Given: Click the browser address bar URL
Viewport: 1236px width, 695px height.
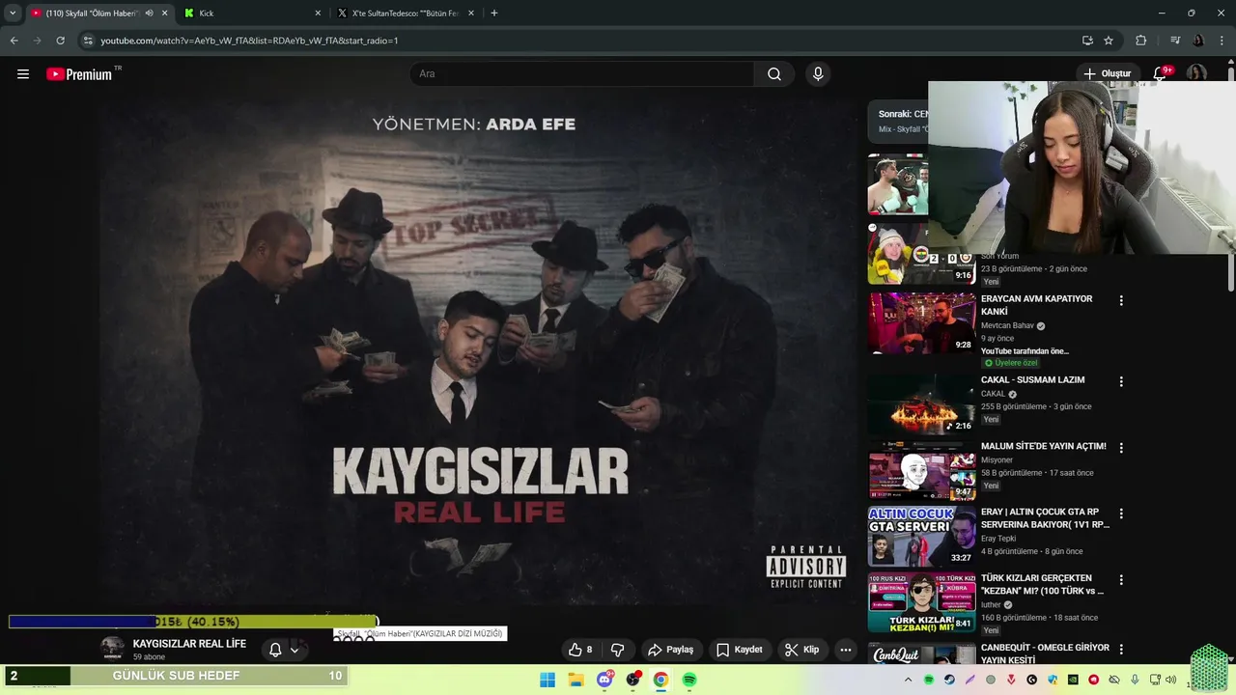Looking at the screenshot, I should pyautogui.click(x=249, y=41).
